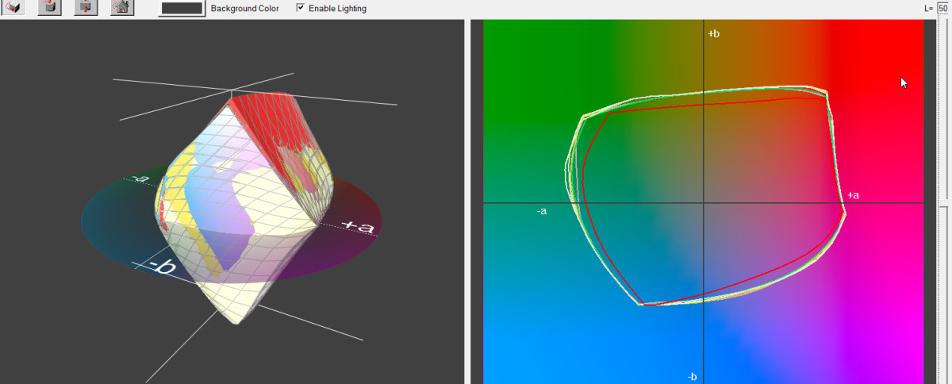Screen dimensions: 952x384
Task: Click the +b axis label in 2D plot
Action: tap(714, 34)
